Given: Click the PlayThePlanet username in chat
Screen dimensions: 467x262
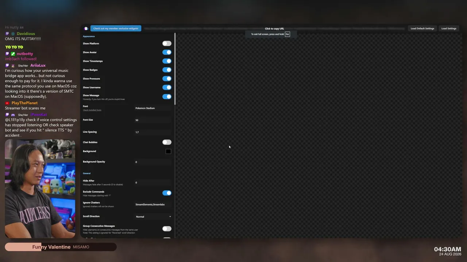Looking at the screenshot, I should coord(24,103).
